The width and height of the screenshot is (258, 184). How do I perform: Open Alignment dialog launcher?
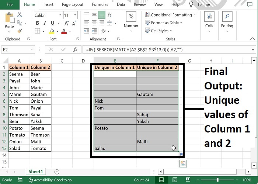[x=118, y=39]
